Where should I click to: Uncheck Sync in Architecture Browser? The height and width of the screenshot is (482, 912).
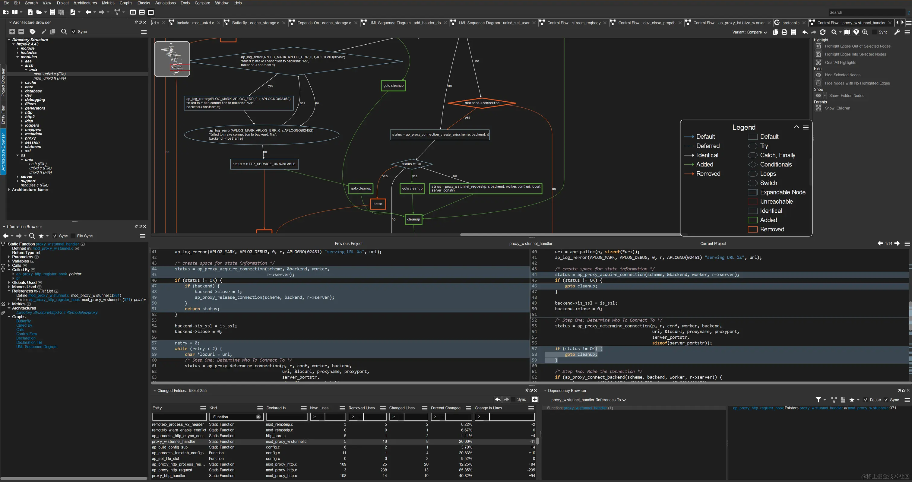(74, 31)
